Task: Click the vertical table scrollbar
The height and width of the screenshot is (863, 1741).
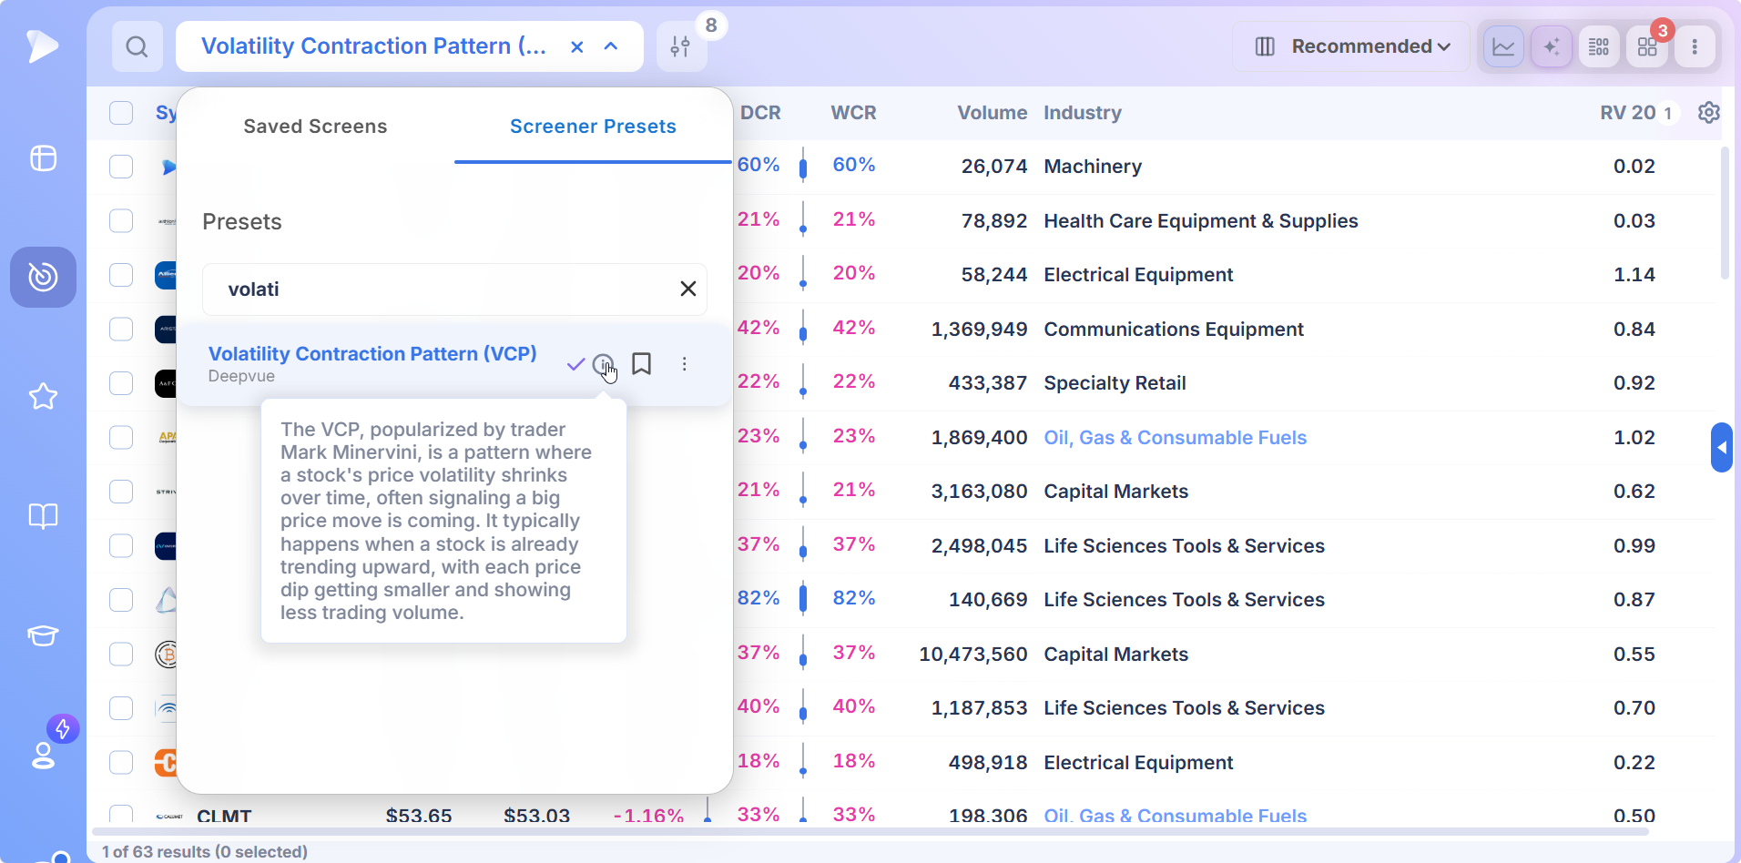Action: (1725, 214)
